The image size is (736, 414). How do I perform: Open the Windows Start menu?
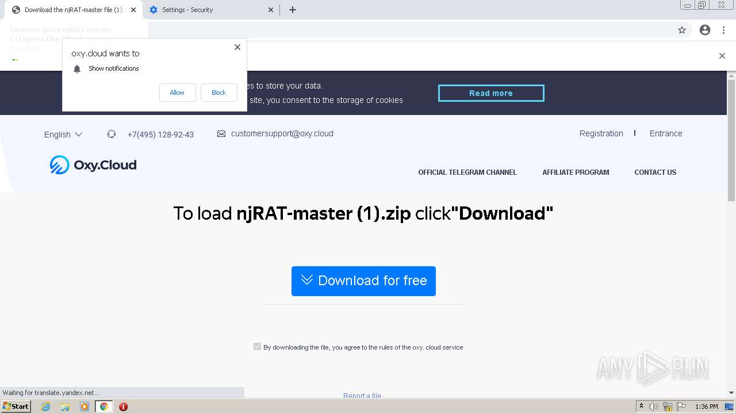pyautogui.click(x=16, y=407)
